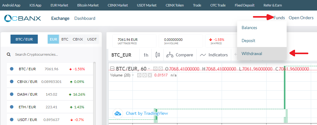Click the pair list vertical scrollbar
The width and height of the screenshot is (317, 125).
[94, 93]
